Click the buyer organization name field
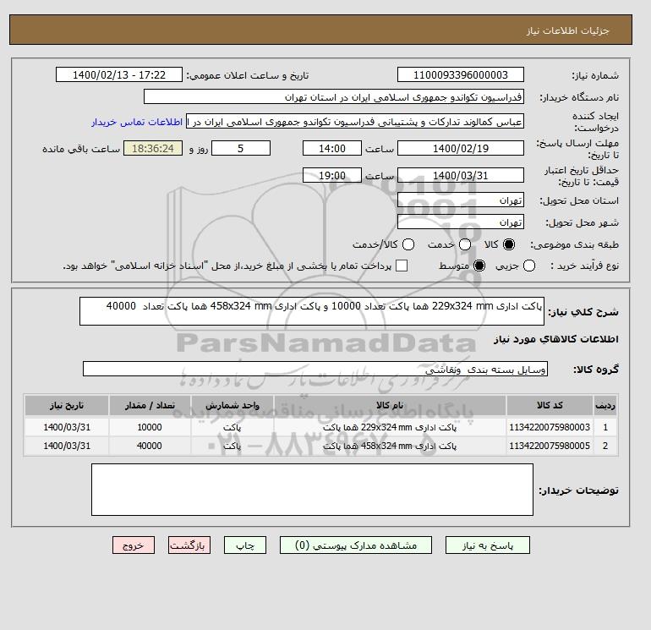The image size is (651, 630). [334, 96]
